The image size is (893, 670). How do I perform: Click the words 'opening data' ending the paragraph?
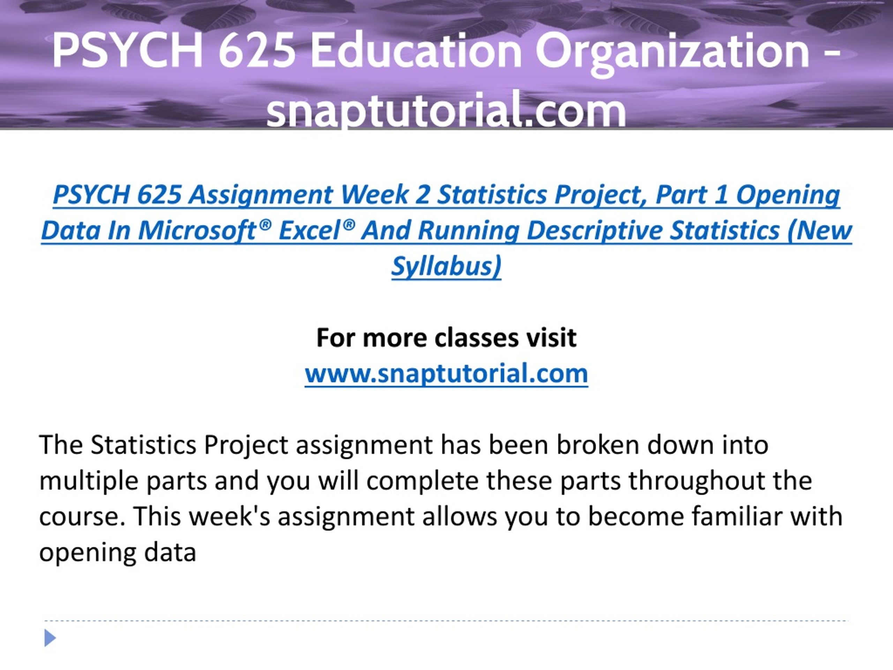(x=118, y=552)
